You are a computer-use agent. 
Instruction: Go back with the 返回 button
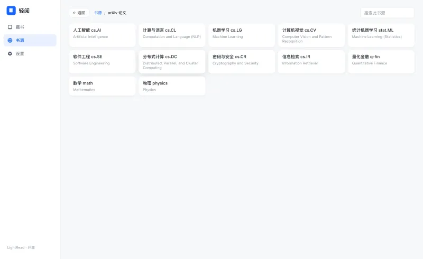[79, 13]
